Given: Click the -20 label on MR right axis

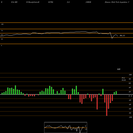Looking at the screenshot, I should click(x=130, y=100).
